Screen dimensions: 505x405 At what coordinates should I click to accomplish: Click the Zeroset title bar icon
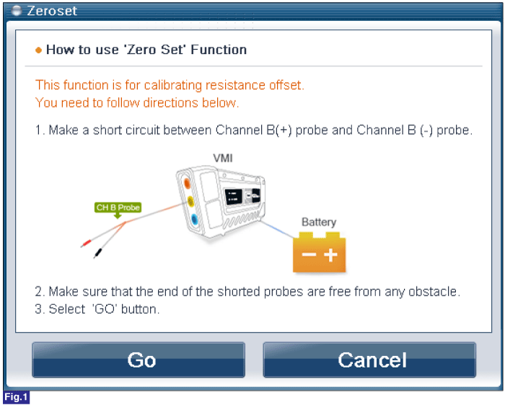click(16, 11)
